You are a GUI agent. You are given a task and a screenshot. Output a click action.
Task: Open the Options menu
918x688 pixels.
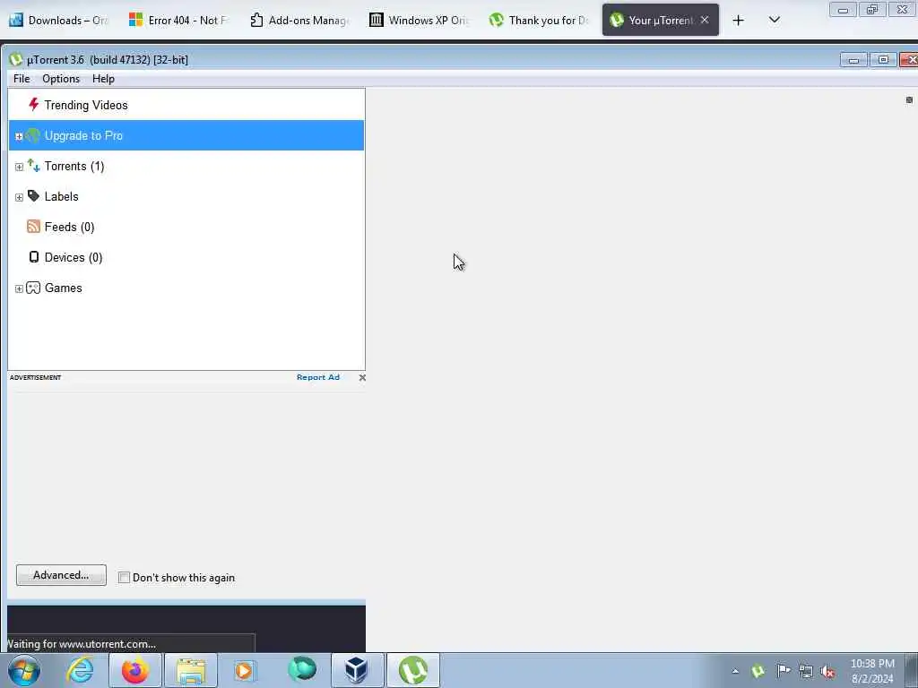coord(61,79)
